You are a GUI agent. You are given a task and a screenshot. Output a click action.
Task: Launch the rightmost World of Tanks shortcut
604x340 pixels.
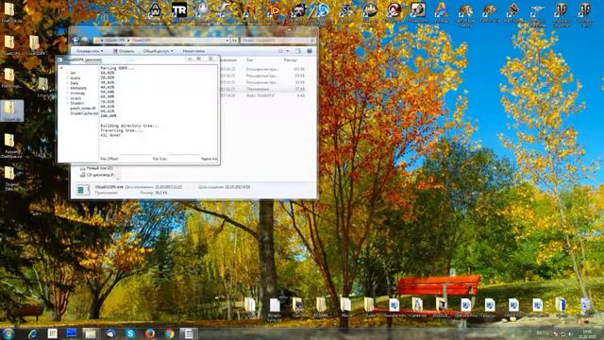pos(585,11)
